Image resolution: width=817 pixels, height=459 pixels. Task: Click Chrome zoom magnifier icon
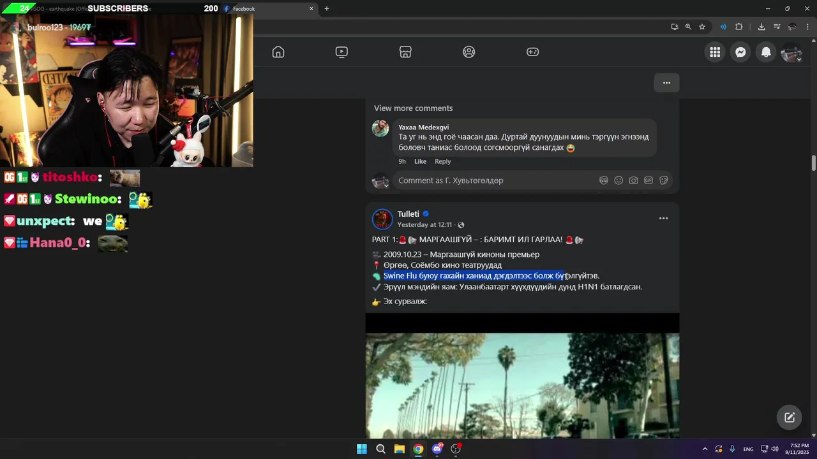tap(688, 27)
